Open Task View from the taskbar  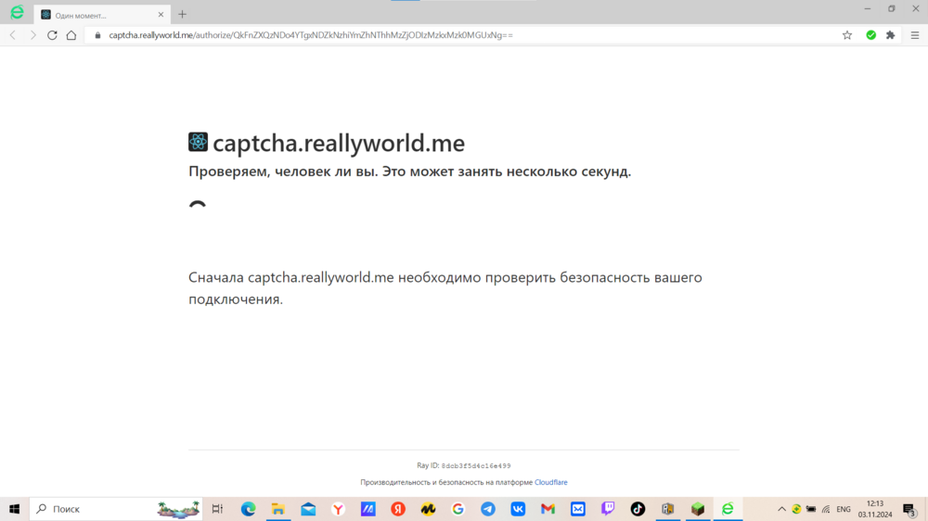(x=217, y=509)
